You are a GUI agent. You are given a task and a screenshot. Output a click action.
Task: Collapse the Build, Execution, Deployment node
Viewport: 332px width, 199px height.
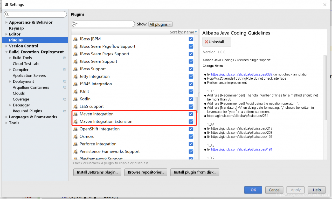click(x=6, y=52)
